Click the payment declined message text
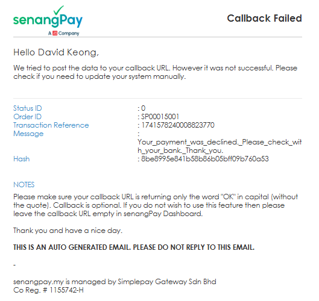319x301 pixels. click(220, 146)
